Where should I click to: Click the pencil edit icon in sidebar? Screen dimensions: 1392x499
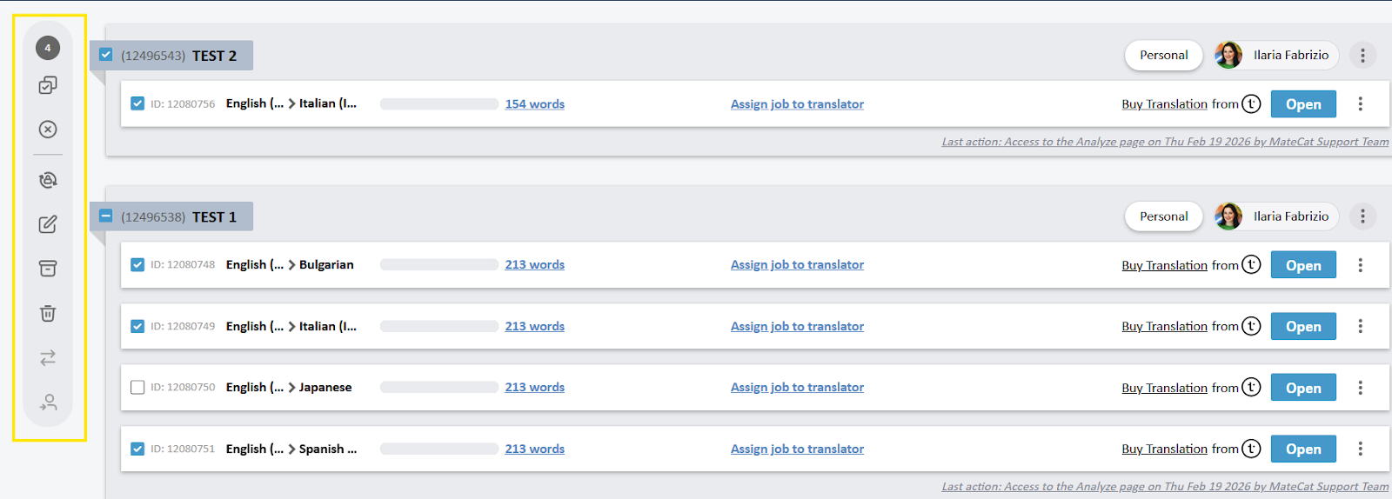48,224
